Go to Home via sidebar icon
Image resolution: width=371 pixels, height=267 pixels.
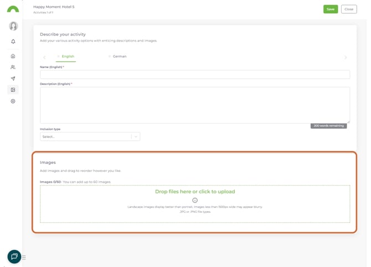pyautogui.click(x=13, y=56)
